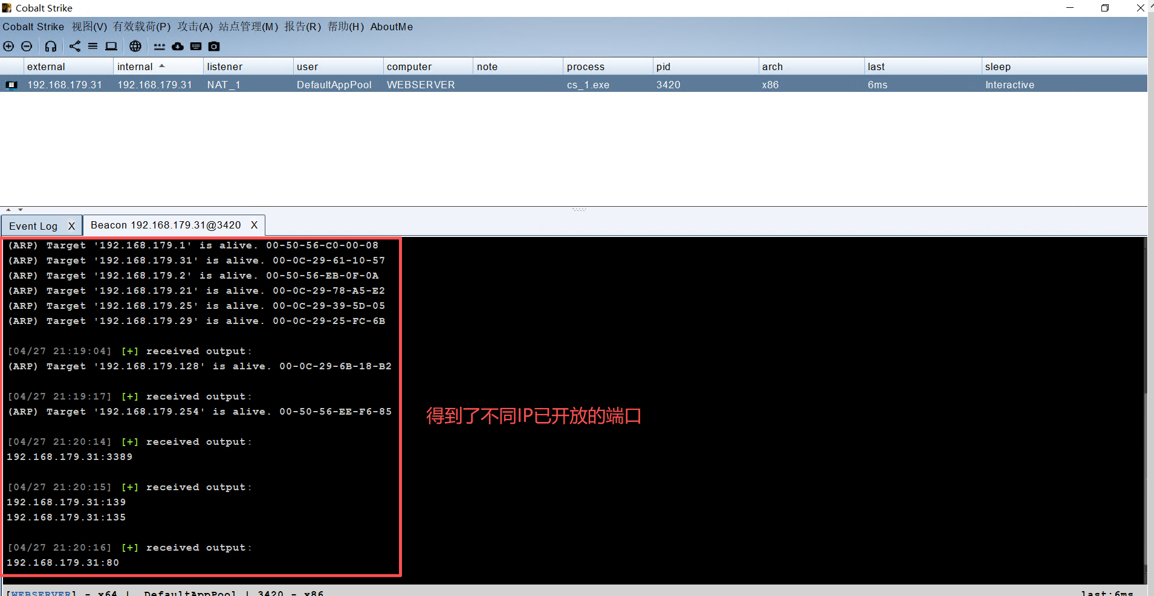Minimize the Cobalt Strike window
The image size is (1154, 596).
[1070, 8]
